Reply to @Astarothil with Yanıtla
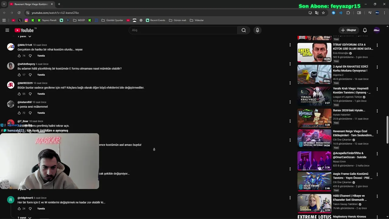 click(41, 113)
